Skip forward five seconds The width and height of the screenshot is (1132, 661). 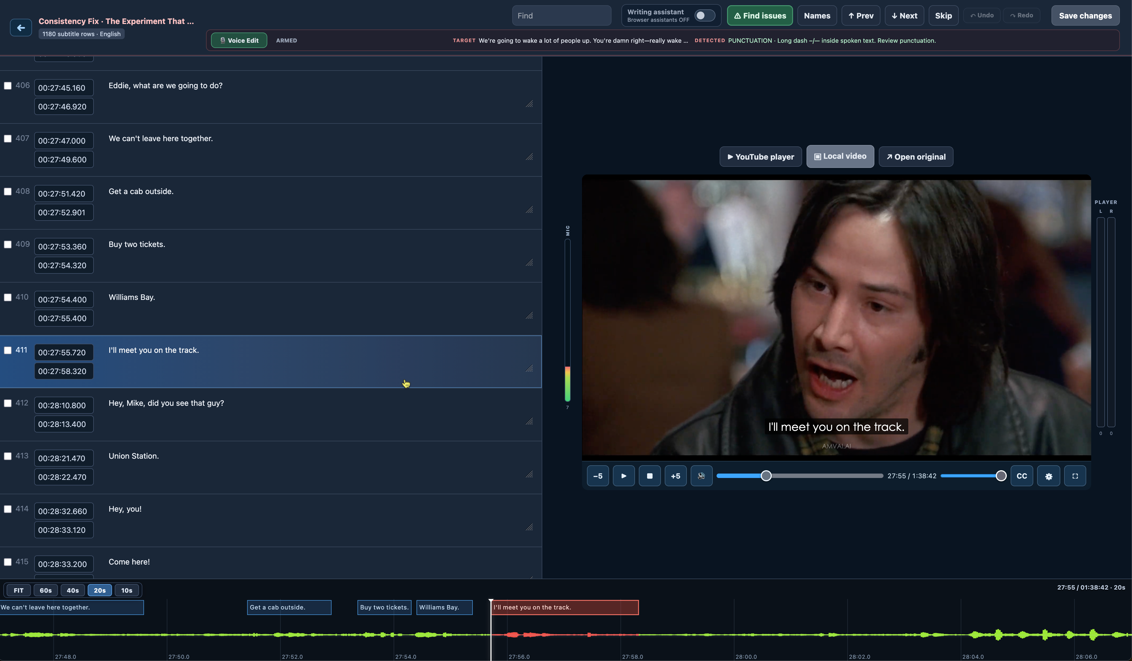(676, 476)
